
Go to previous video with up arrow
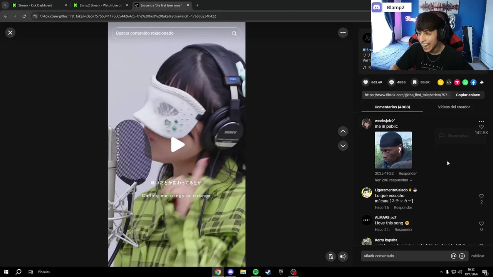click(343, 132)
